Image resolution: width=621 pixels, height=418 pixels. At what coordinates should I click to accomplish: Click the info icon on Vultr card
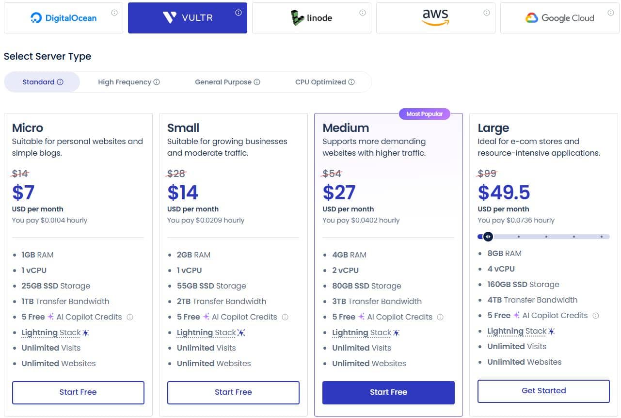(x=239, y=13)
